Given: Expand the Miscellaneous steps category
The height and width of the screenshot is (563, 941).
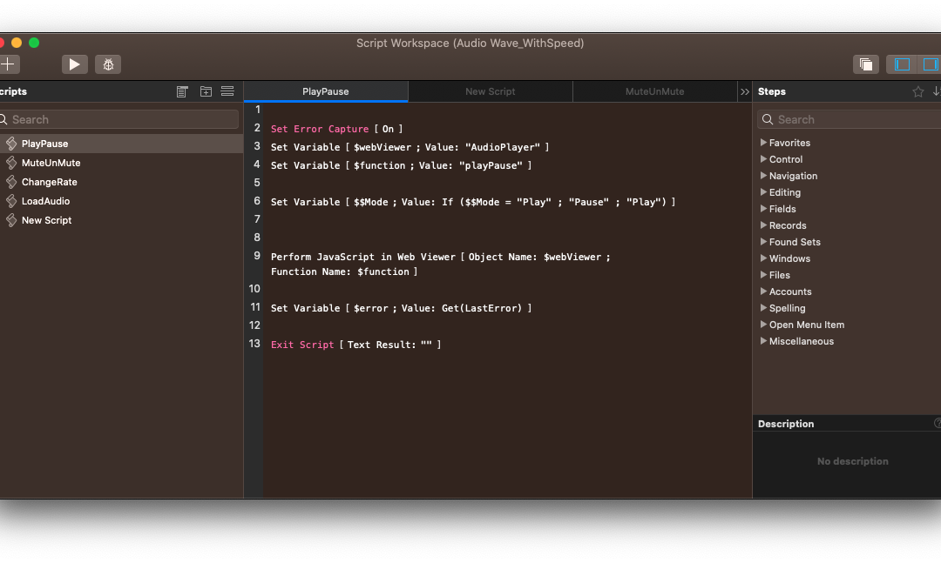Looking at the screenshot, I should (x=763, y=341).
